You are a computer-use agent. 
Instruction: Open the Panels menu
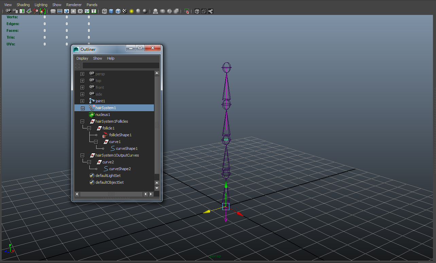[x=92, y=4]
